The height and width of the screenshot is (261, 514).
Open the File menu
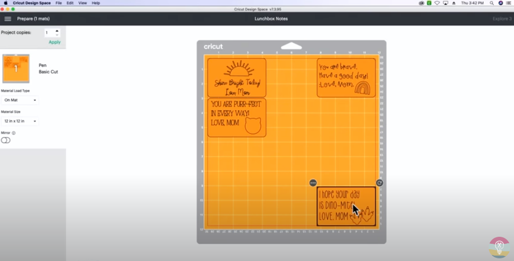(x=59, y=3)
